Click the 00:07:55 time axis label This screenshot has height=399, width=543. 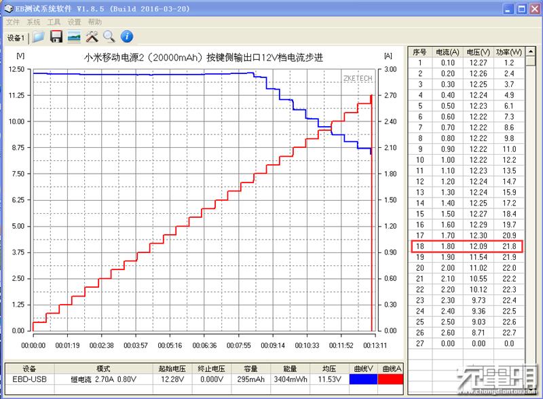click(x=239, y=345)
